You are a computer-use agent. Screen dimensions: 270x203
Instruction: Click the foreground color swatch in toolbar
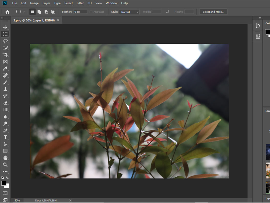pos(4,183)
